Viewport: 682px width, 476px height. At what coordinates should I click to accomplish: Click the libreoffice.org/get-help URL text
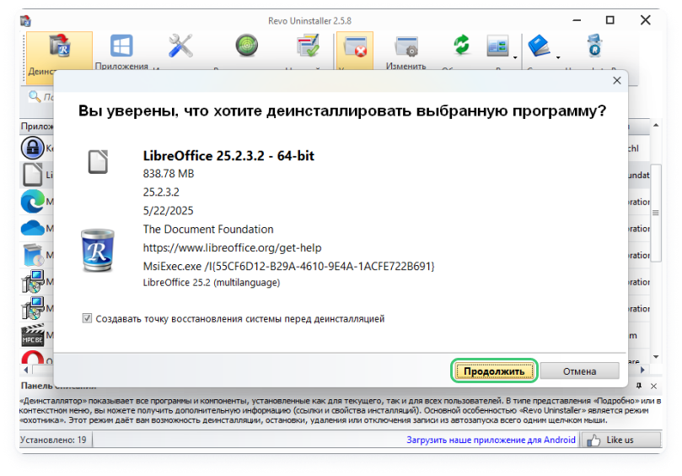click(233, 248)
